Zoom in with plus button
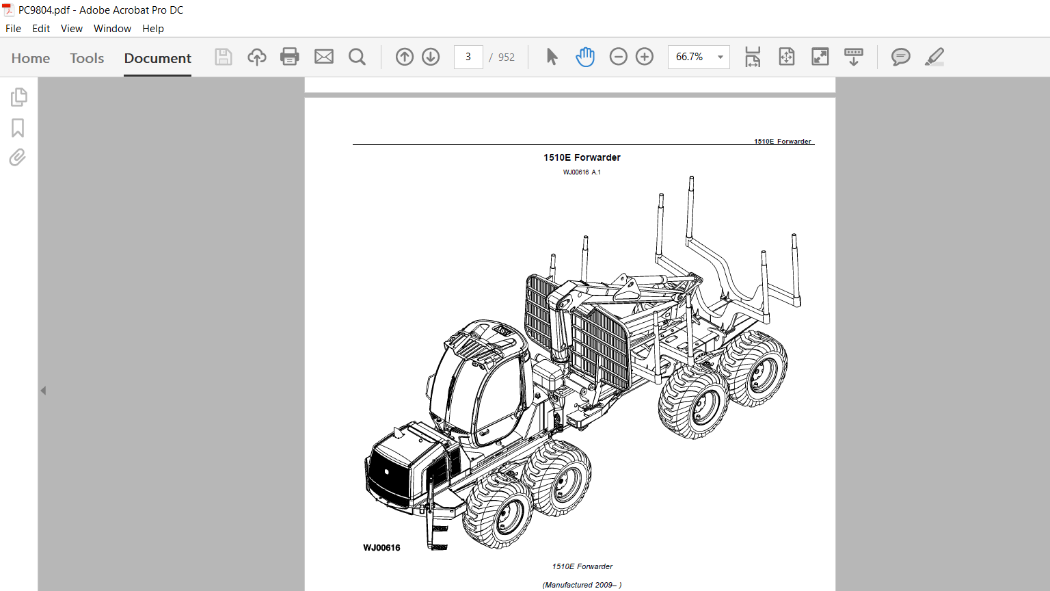Screen dimensions: 1050x591 pyautogui.click(x=645, y=57)
